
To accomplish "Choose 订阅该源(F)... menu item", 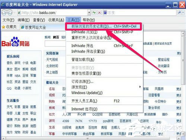I will coord(105,81).
